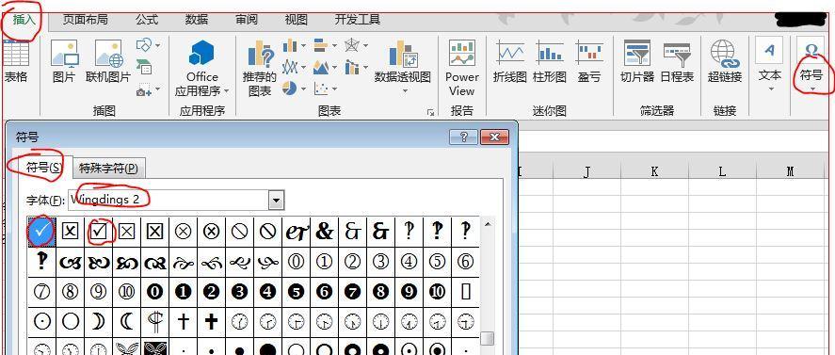Viewport: 835px width, 355px height.
Task: Click the symbol grid scrollbar thumb
Action: [487, 338]
